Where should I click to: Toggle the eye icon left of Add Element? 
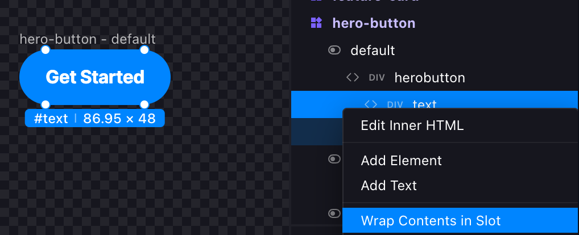point(334,159)
